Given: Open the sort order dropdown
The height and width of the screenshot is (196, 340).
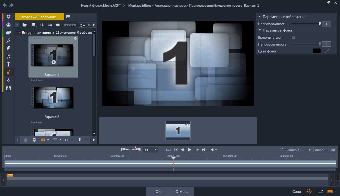Looking at the screenshot, I should pyautogui.click(x=42, y=25).
